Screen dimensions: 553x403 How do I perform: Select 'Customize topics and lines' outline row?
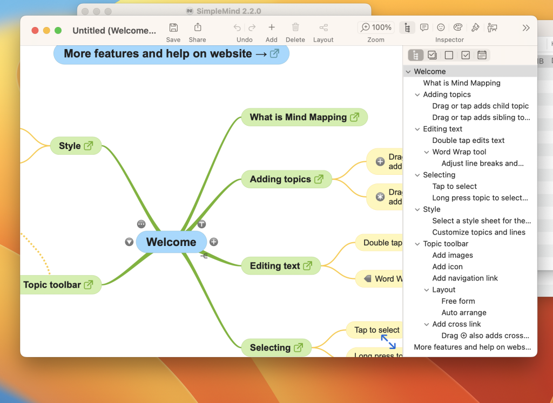coord(470,232)
